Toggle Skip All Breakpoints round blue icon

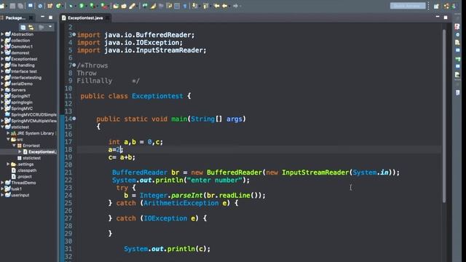[x=40, y=6]
